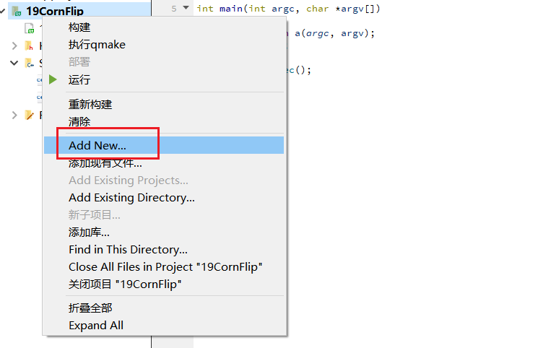Viewport: 551px width, 348px height.
Task: Click the second cpp file icon under Sources
Action: [x=39, y=97]
